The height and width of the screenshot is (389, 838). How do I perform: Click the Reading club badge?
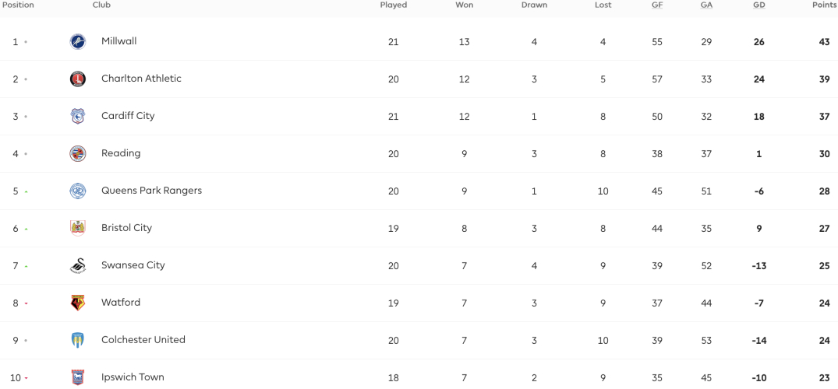pos(78,154)
